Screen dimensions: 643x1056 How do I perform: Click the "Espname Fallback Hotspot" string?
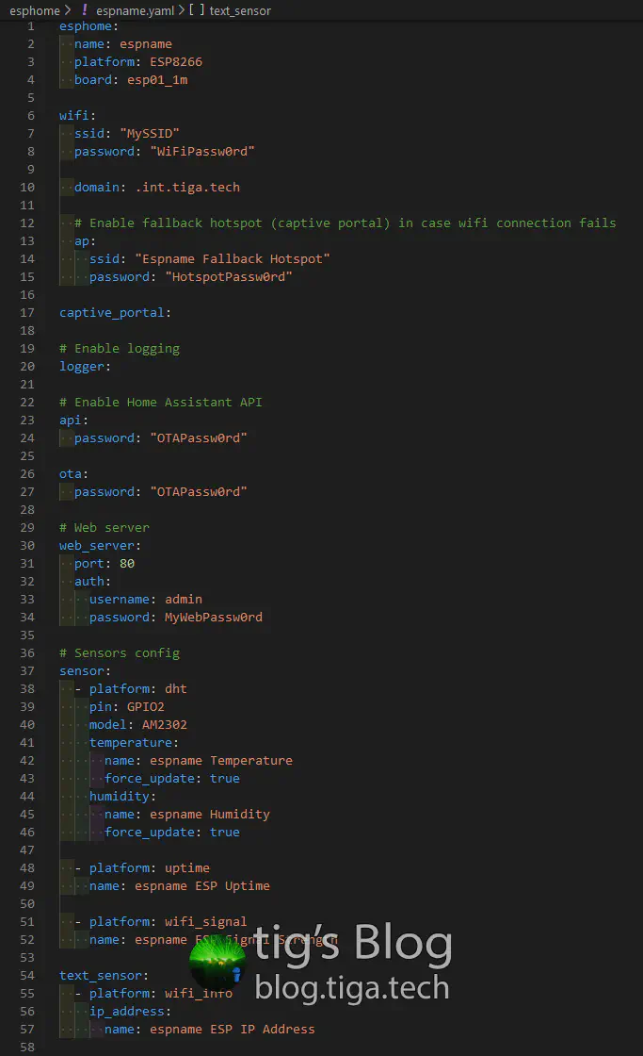coord(233,258)
